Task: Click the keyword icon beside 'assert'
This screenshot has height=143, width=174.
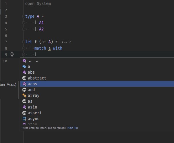Action: (x=24, y=113)
